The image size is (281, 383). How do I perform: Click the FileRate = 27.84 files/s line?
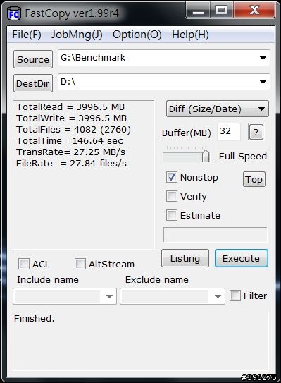coord(71,163)
